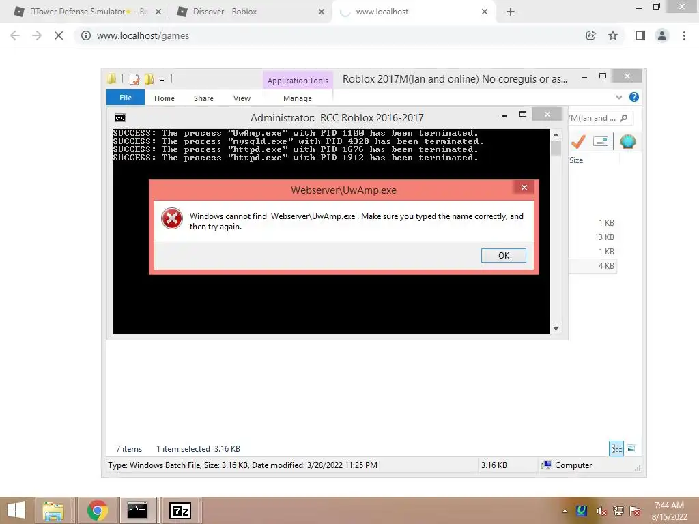
Task: Open the Share ribbon tab
Action: point(203,98)
